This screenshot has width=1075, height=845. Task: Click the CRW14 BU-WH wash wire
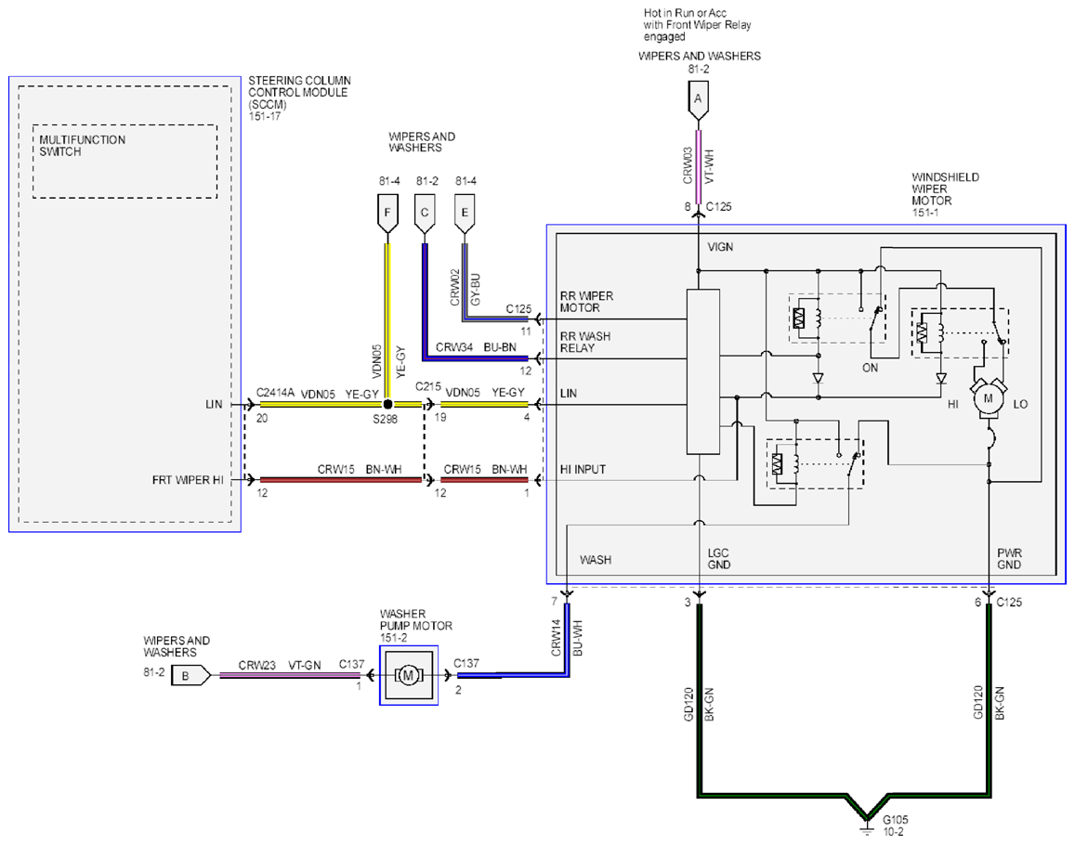[x=567, y=639]
